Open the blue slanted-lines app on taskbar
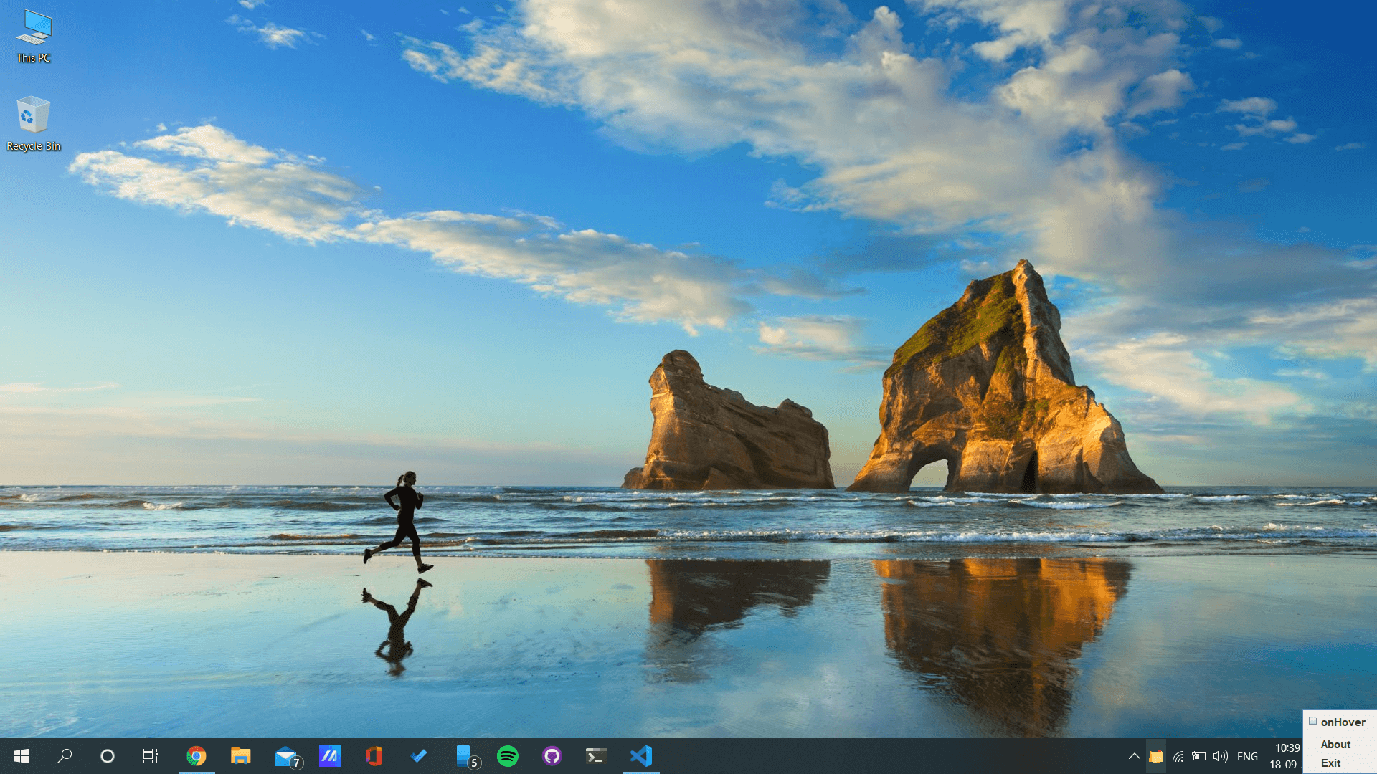Screen dimensions: 1377x774 pyautogui.click(x=330, y=756)
